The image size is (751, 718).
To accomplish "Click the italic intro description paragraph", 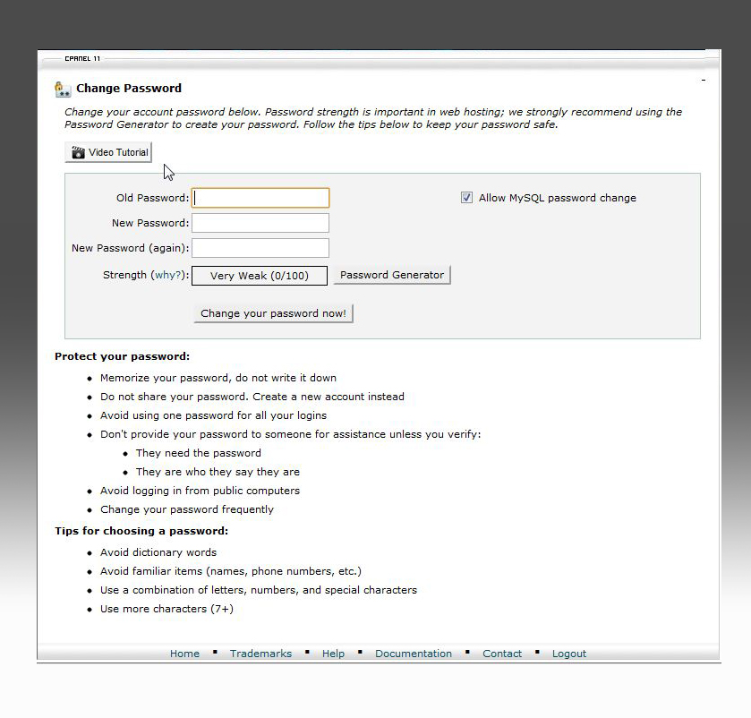I will click(x=373, y=118).
